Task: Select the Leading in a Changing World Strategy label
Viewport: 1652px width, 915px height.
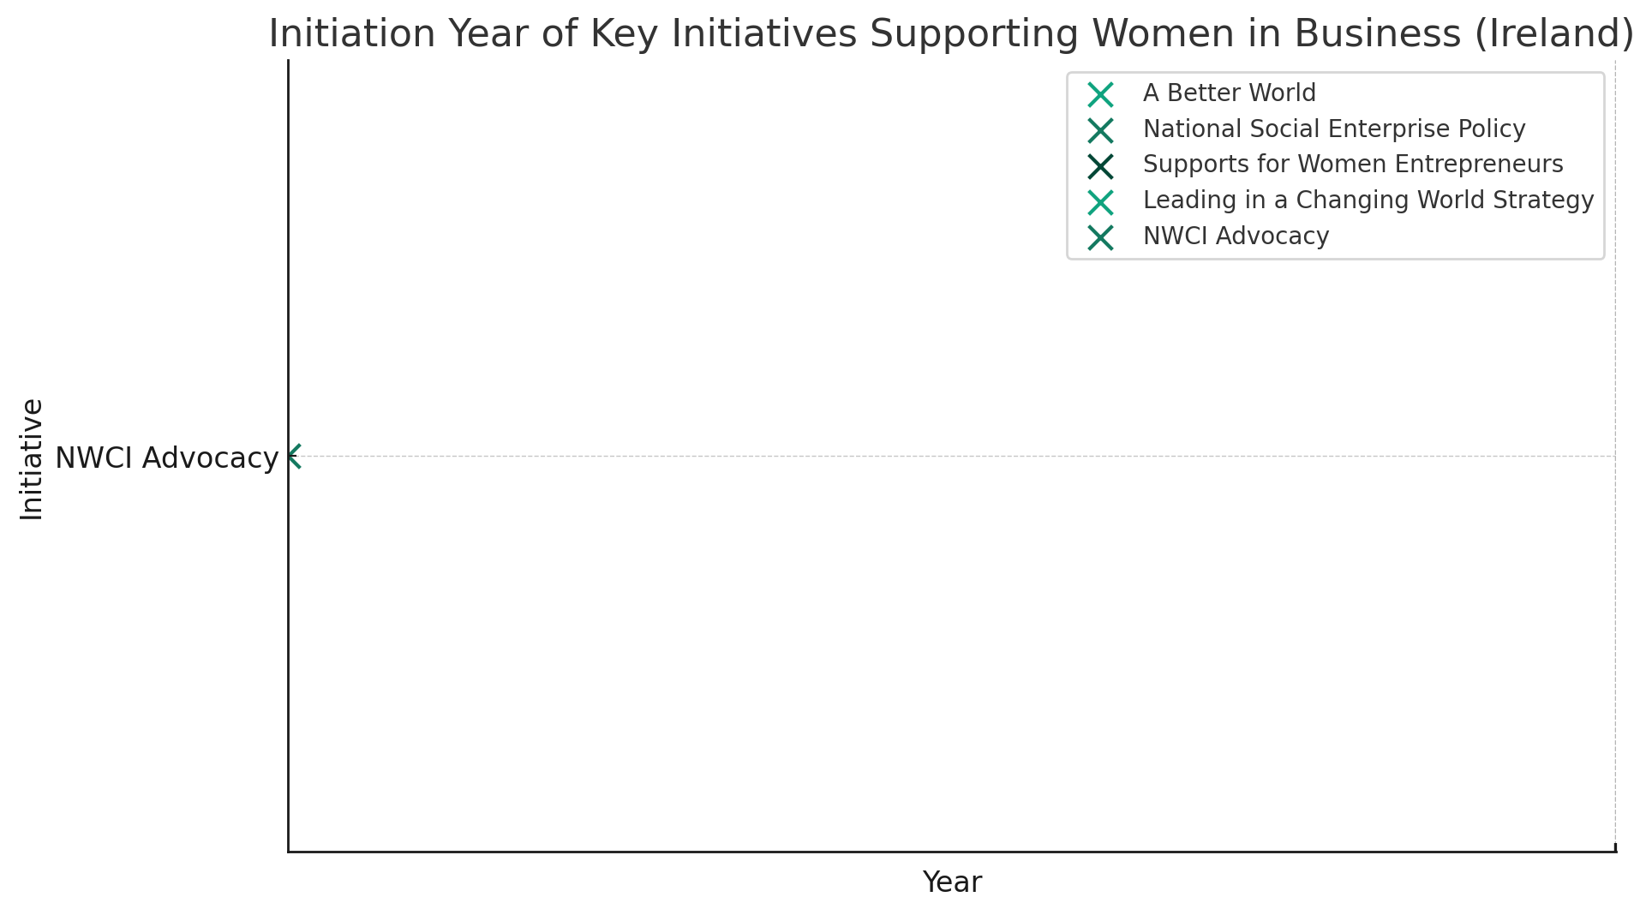Action: coord(1368,200)
